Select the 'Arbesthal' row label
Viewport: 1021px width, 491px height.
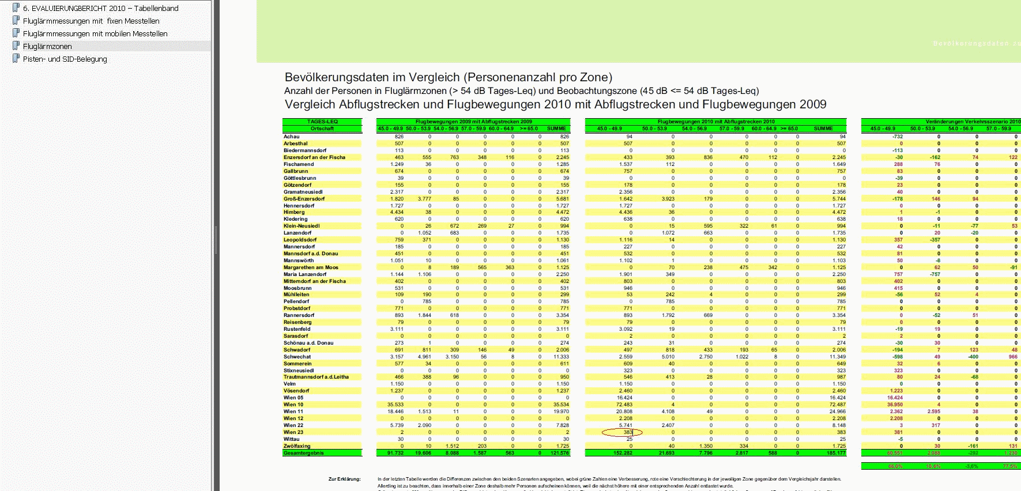coord(296,143)
